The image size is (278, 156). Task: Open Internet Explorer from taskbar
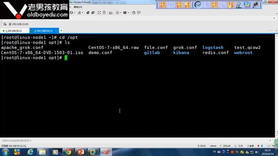point(30,152)
